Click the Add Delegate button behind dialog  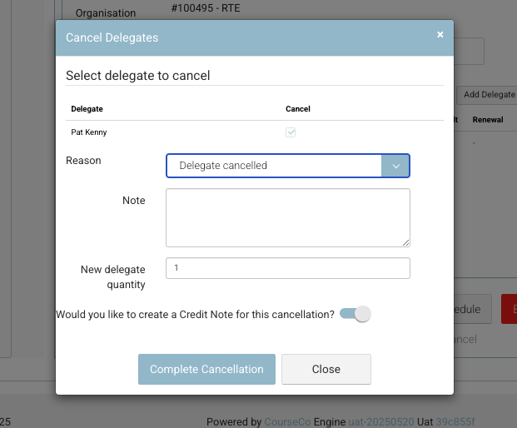(489, 95)
